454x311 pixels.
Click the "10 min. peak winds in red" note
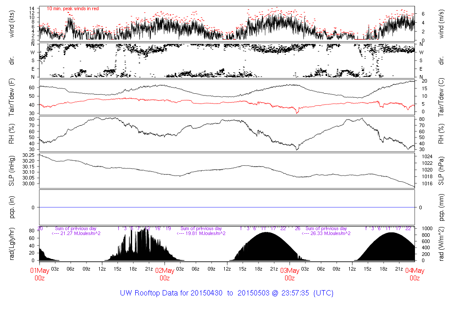(x=73, y=9)
